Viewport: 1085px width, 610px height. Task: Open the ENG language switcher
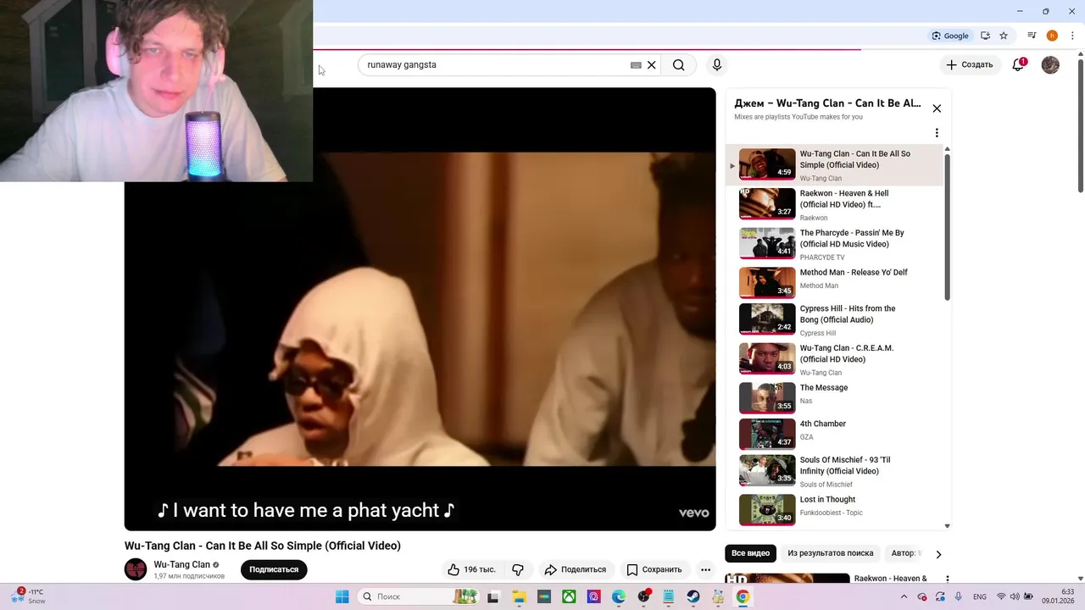980,596
